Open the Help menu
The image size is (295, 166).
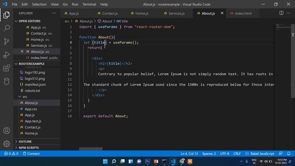pos(104,4)
